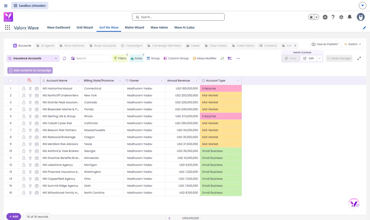Click the How to Publish? button
This screenshot has height=220, width=370.
(325, 44)
